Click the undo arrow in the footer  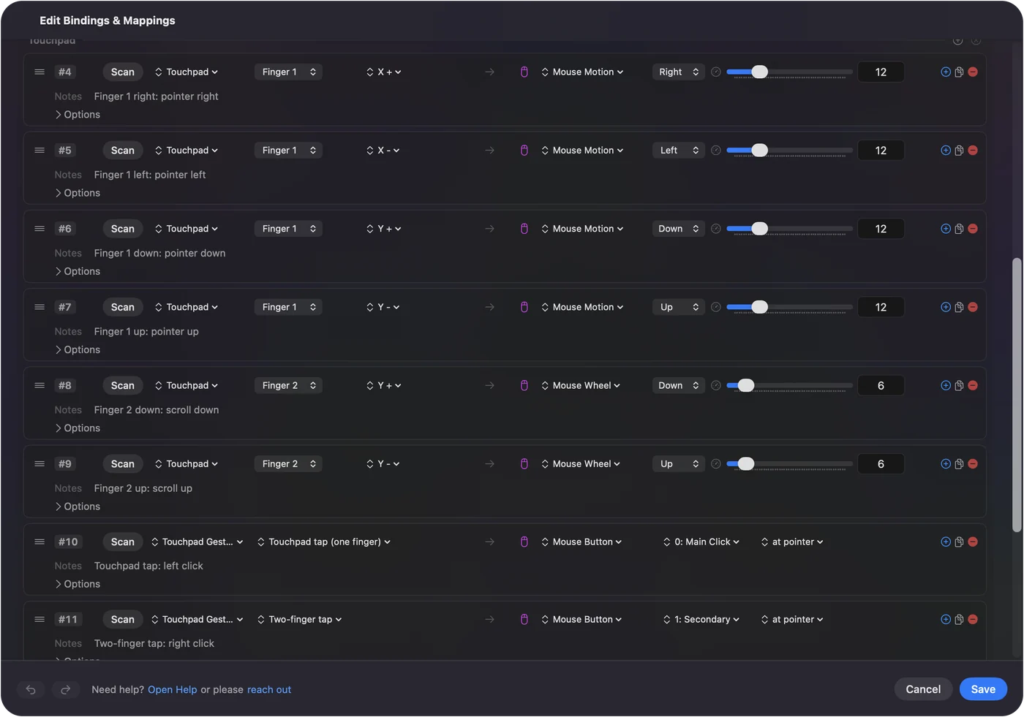31,689
